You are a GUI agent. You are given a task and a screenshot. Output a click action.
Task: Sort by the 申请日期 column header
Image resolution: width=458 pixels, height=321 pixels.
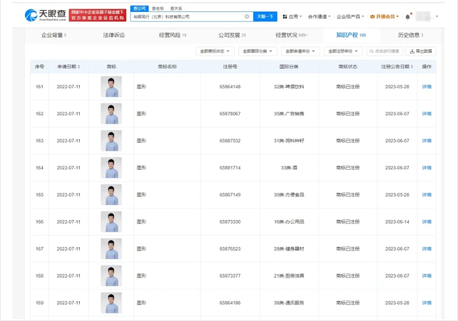point(69,67)
